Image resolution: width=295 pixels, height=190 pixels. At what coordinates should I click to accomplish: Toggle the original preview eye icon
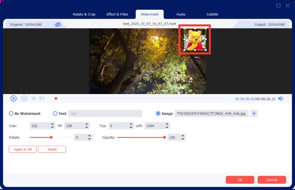point(58,24)
